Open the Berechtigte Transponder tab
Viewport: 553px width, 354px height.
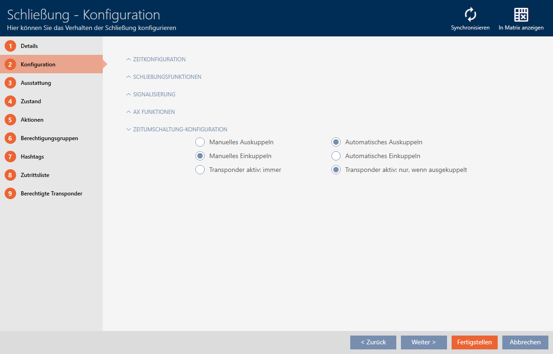[x=51, y=194]
